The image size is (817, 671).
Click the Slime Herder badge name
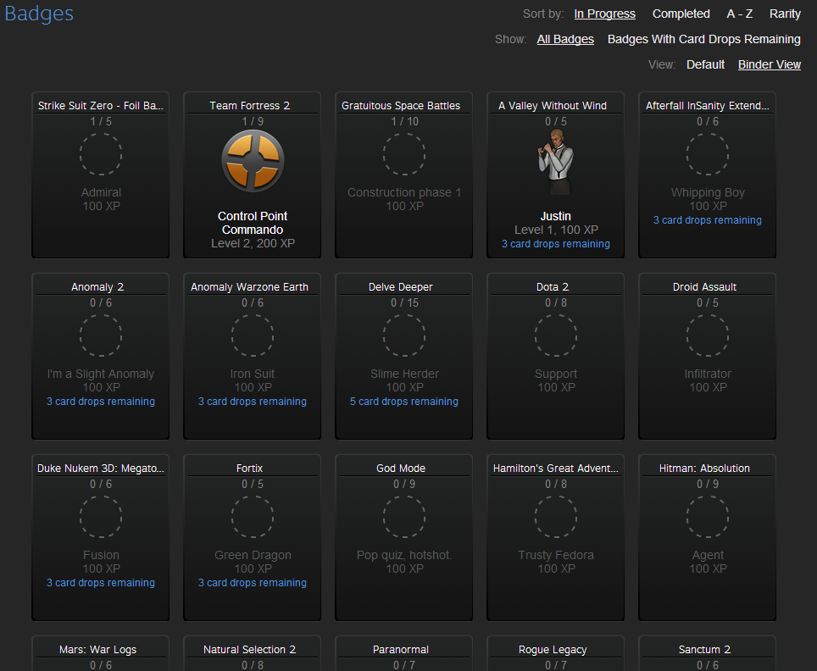[404, 374]
